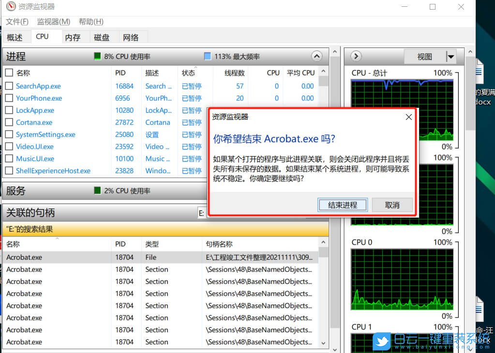495x353 pixels.
Task: Click the blue 113% 最大频率 indicator square
Action: (207, 56)
